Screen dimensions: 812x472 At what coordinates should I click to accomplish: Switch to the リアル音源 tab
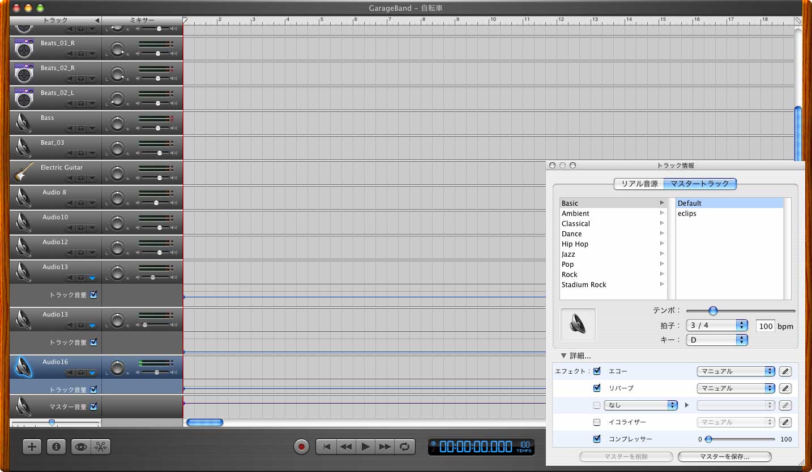tap(639, 184)
